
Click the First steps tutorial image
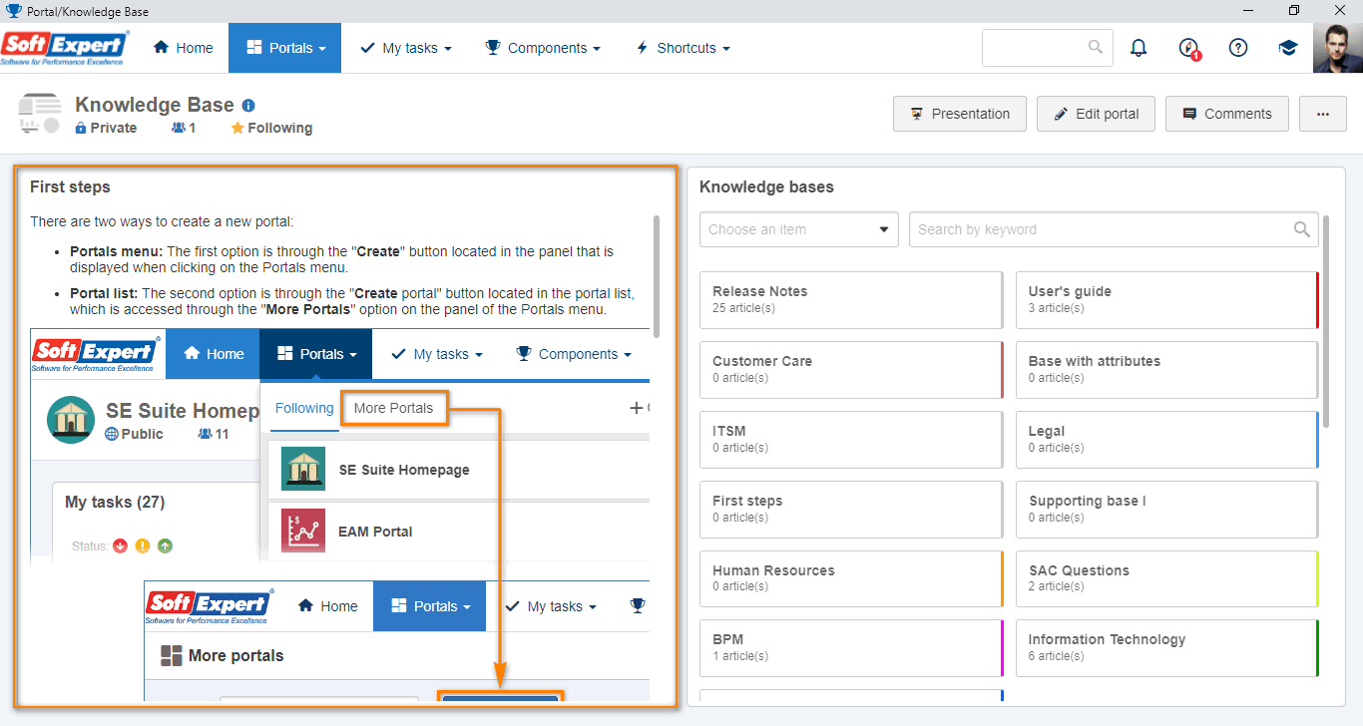339,516
